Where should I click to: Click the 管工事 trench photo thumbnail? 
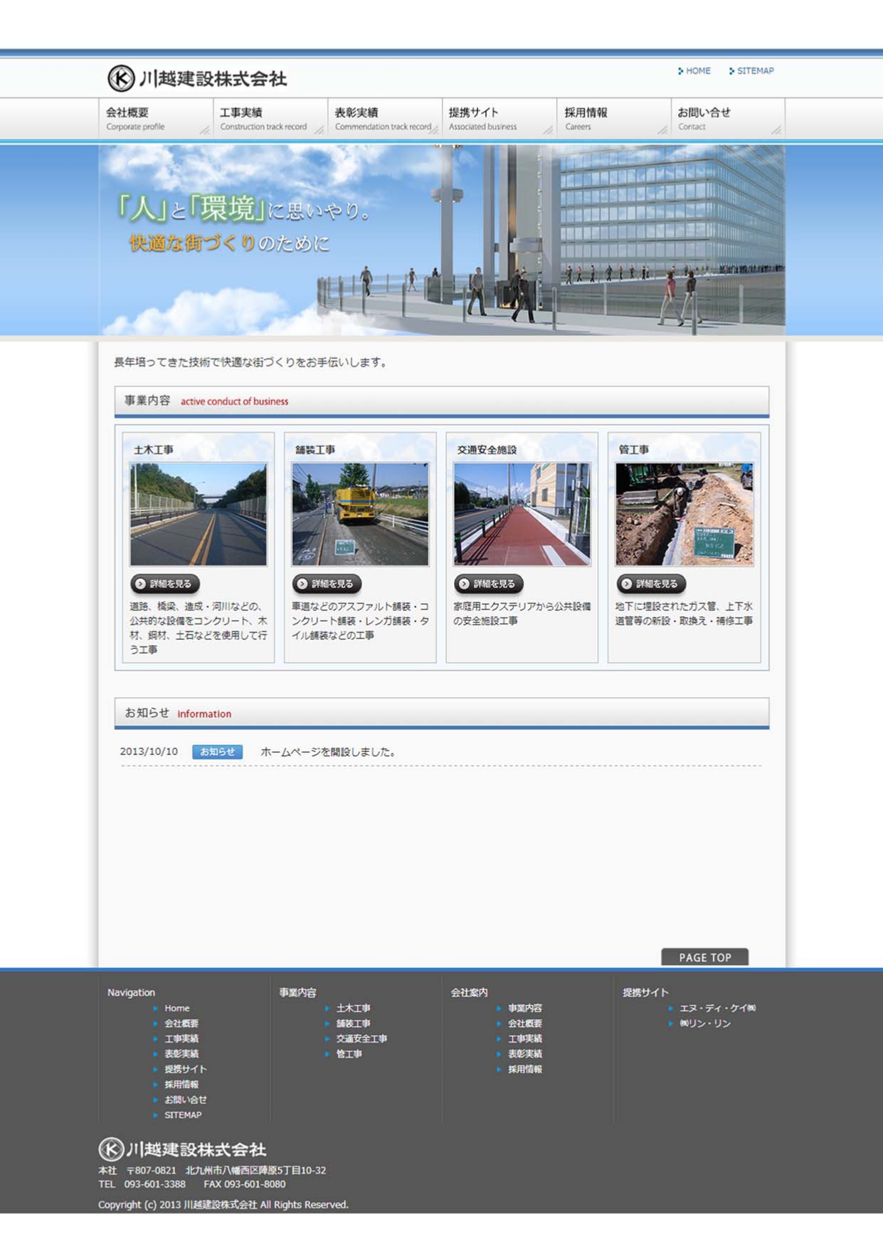coord(684,514)
